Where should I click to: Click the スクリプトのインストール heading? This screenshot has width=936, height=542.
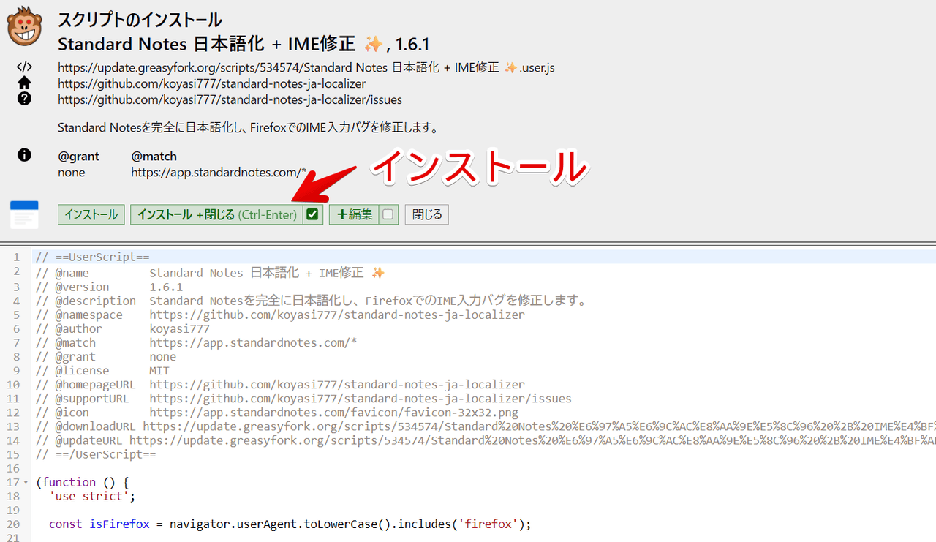(140, 20)
